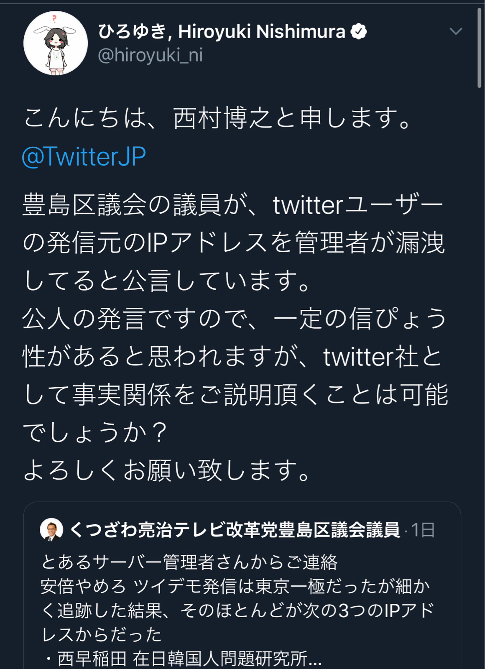The width and height of the screenshot is (485, 669).
Task: Click the question line でしょうか？
Action: point(95,432)
